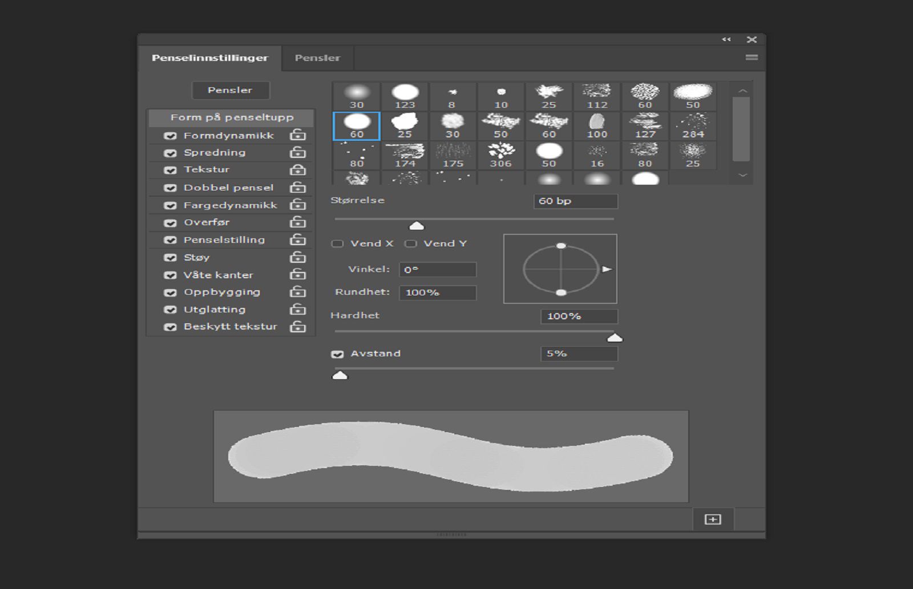Toggle the Dobbel pensel checkbox
This screenshot has width=913, height=589.
click(170, 188)
